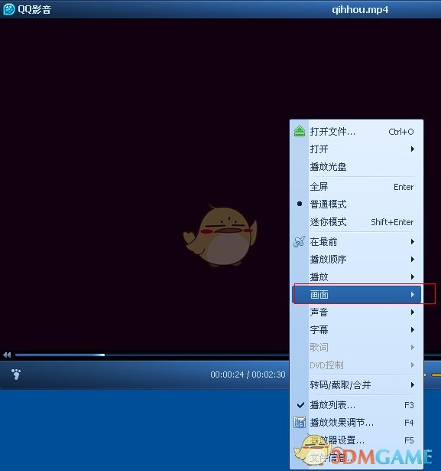Expand the 播放 submenu

coord(357,276)
